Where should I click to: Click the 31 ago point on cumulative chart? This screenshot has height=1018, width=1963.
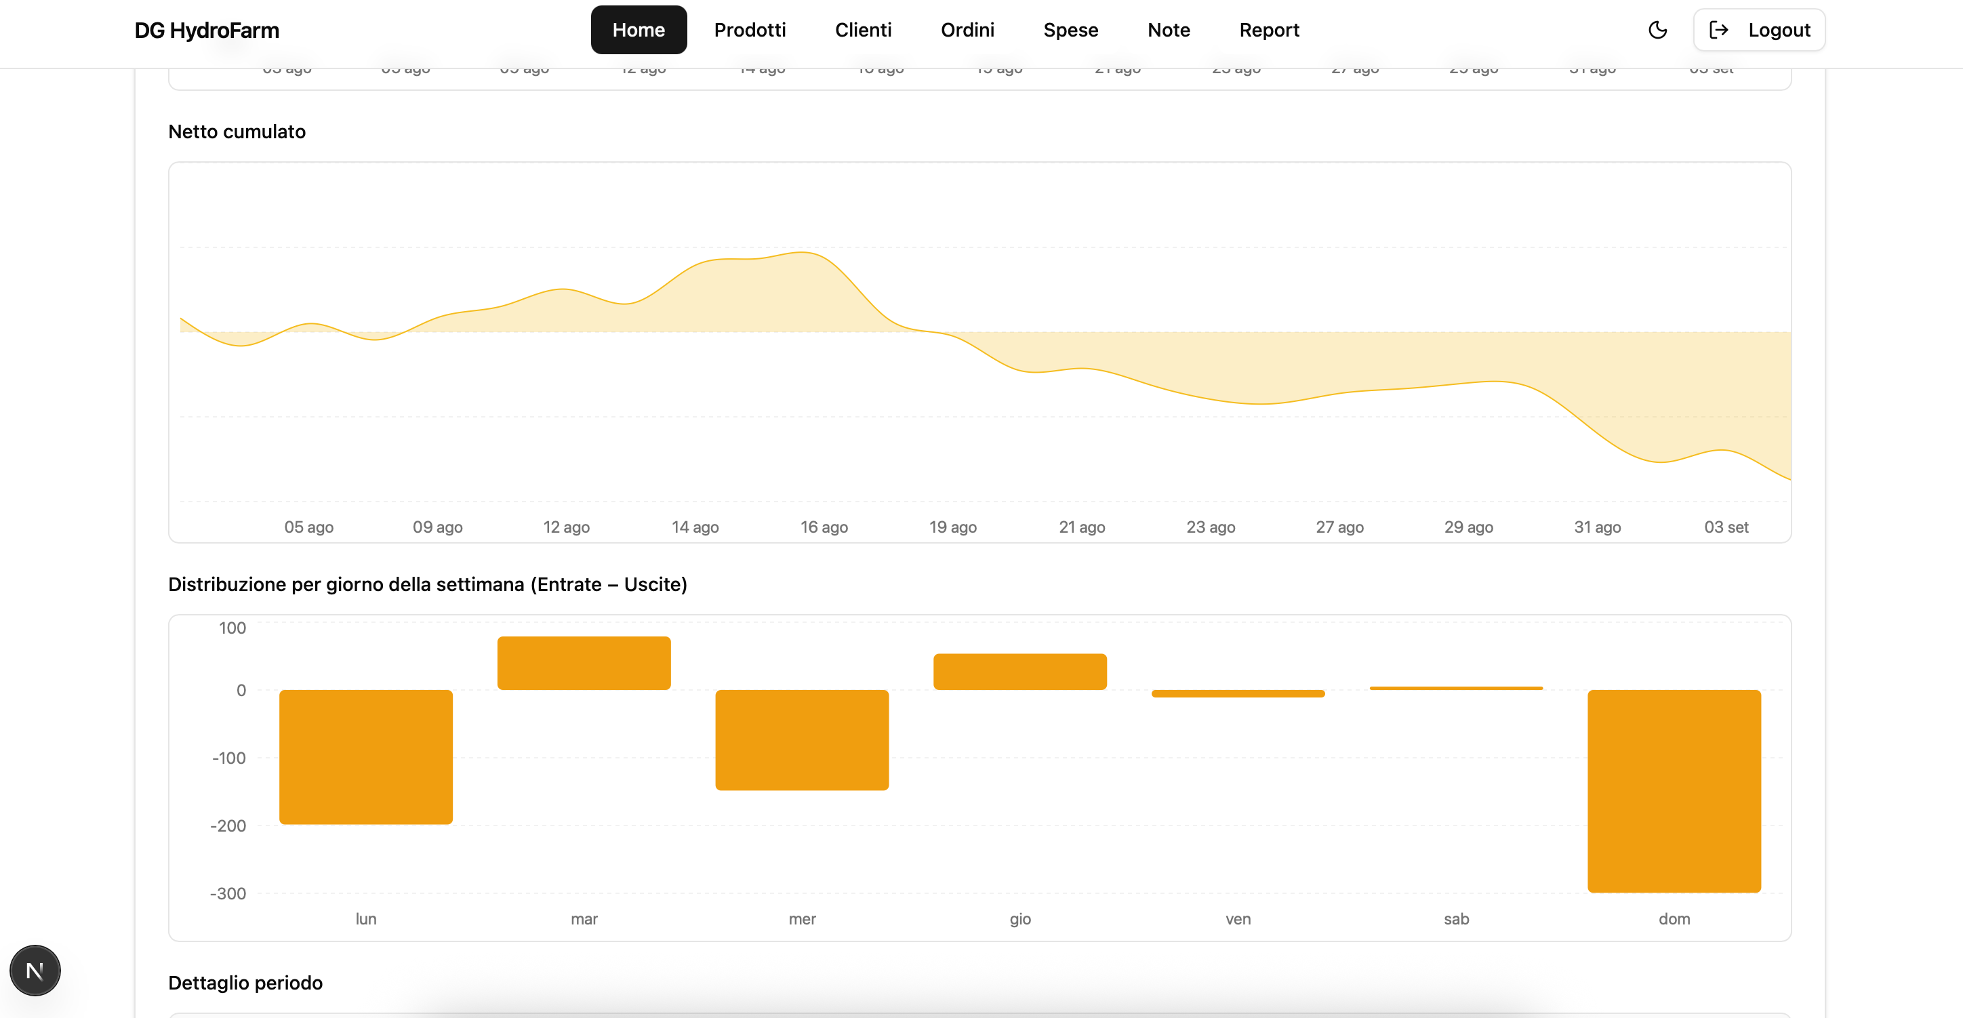(x=1597, y=435)
